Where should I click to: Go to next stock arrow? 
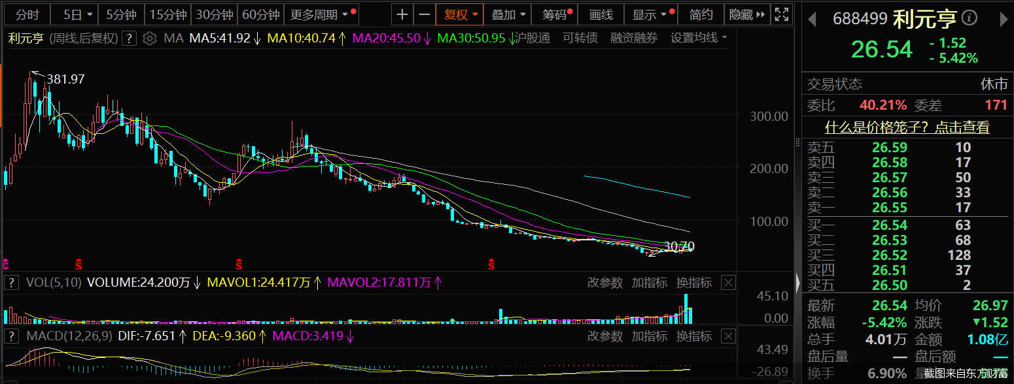tap(1004, 20)
